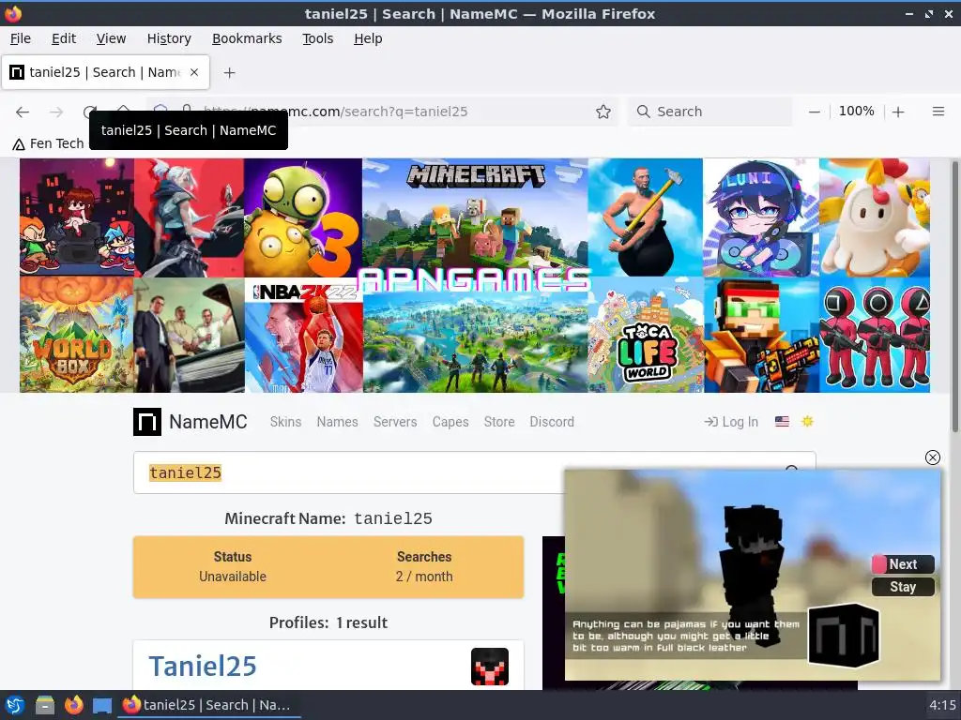Close the taniel25 Search tab
961x720 pixels.
[x=194, y=72]
